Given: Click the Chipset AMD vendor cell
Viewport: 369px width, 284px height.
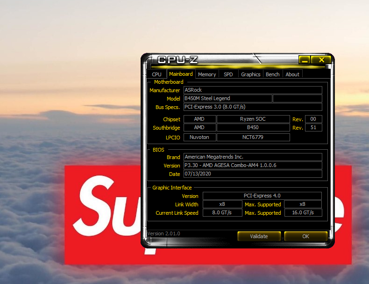Looking at the screenshot, I should click(x=199, y=119).
